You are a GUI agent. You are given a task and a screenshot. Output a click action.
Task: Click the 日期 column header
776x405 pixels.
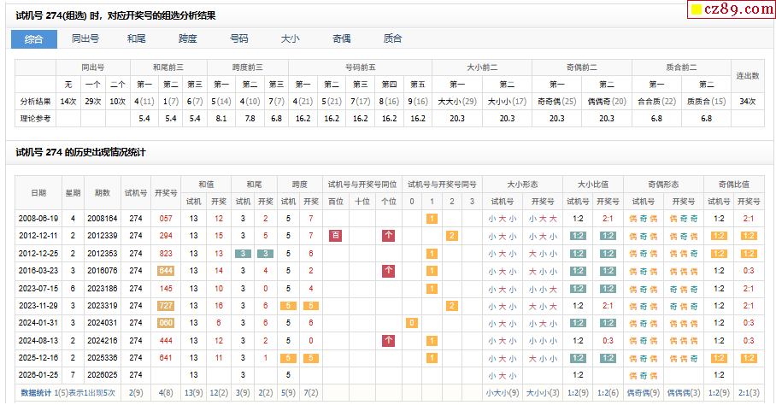click(38, 193)
